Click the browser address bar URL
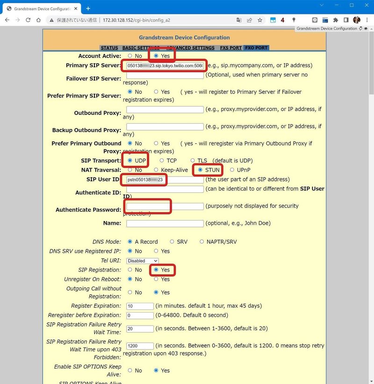The image size is (374, 384). 136,20
